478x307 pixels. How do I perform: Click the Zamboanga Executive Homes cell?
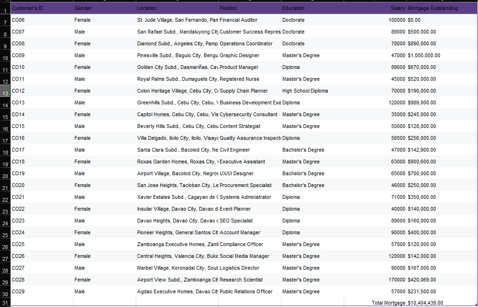(x=177, y=244)
